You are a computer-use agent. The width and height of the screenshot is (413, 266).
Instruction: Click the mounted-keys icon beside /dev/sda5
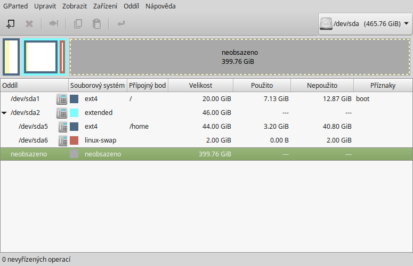[63, 127]
